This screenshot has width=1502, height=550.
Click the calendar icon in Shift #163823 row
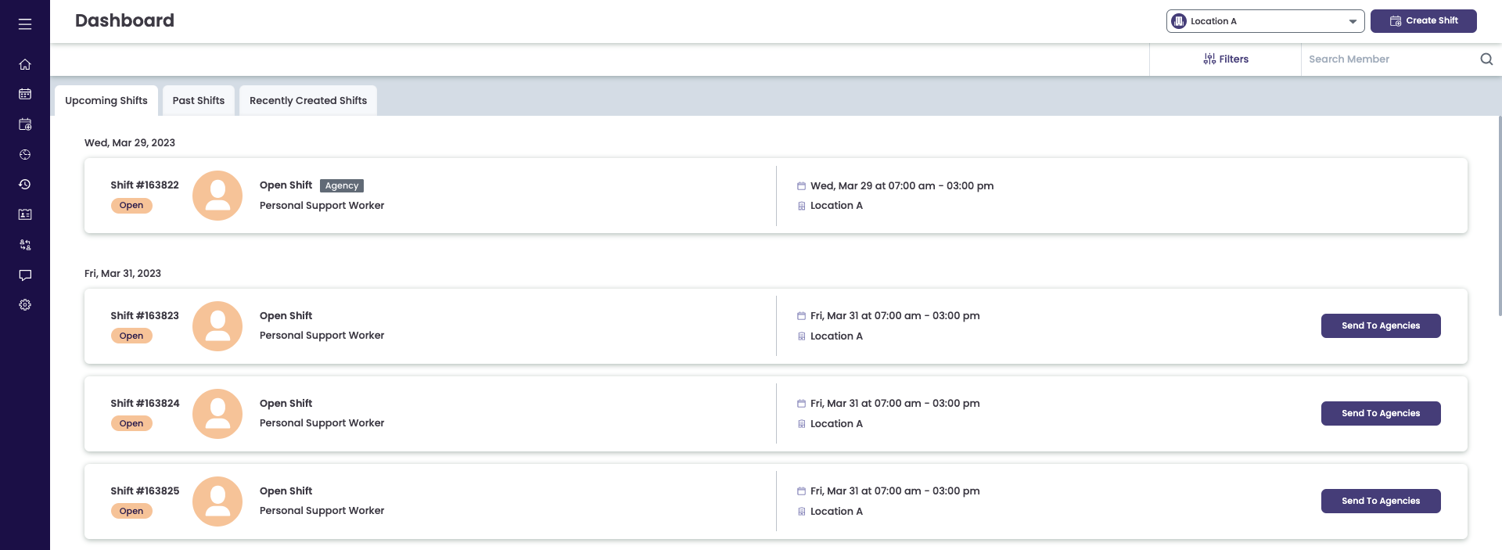click(x=801, y=316)
